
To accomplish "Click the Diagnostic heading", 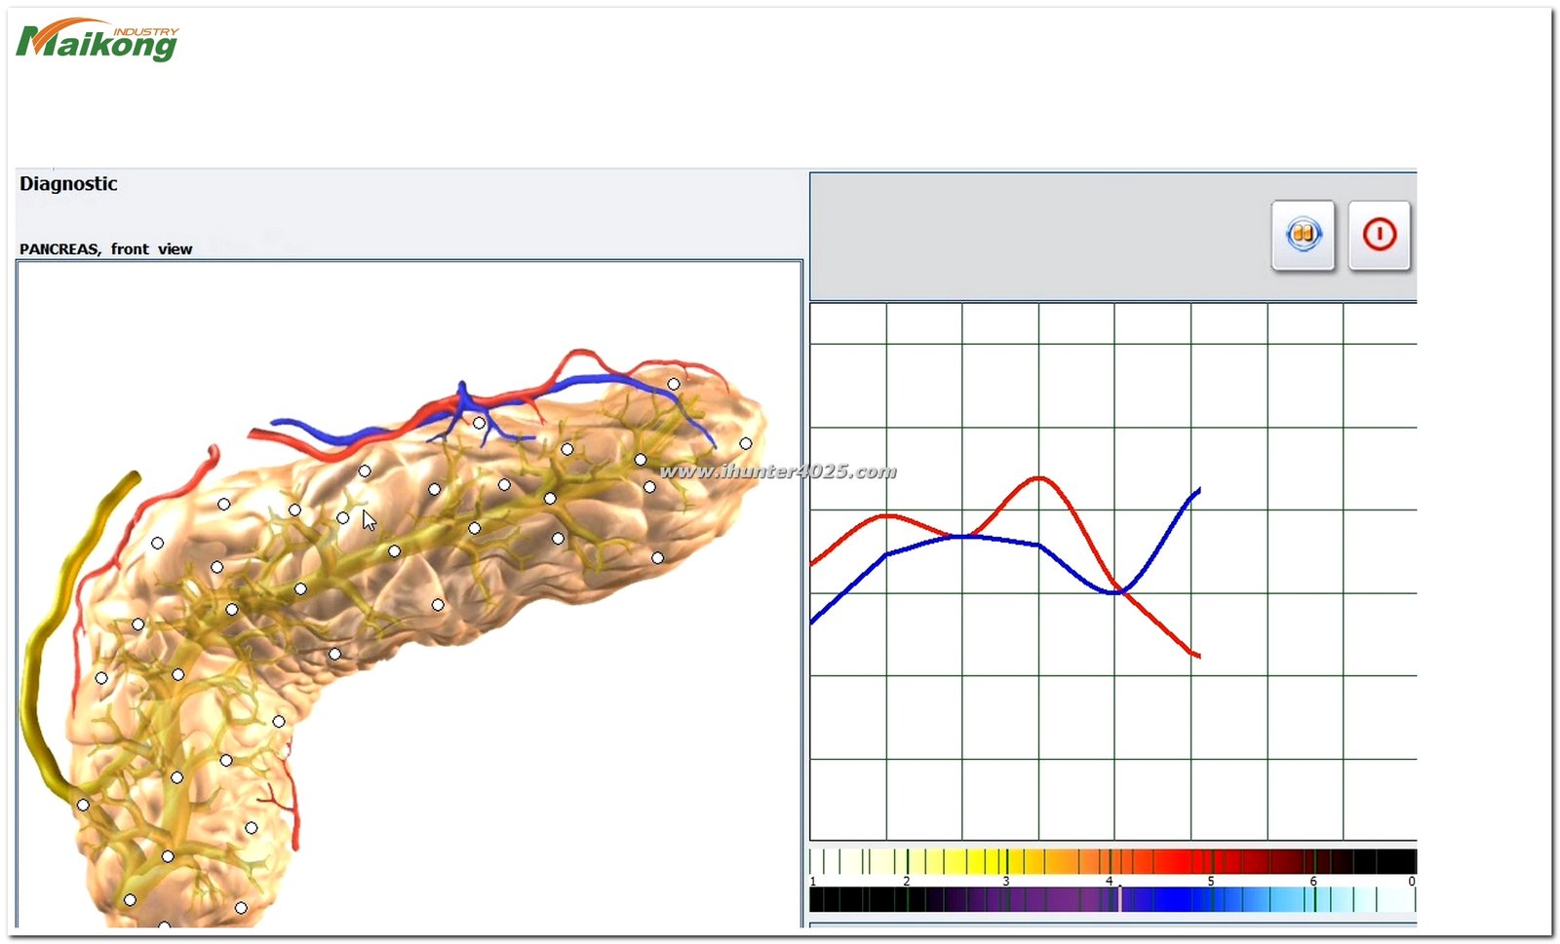I will coord(68,184).
